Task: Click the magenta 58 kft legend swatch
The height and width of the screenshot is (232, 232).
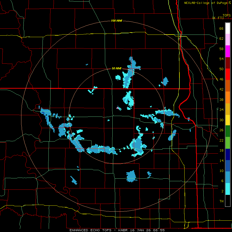Action: click(x=228, y=51)
